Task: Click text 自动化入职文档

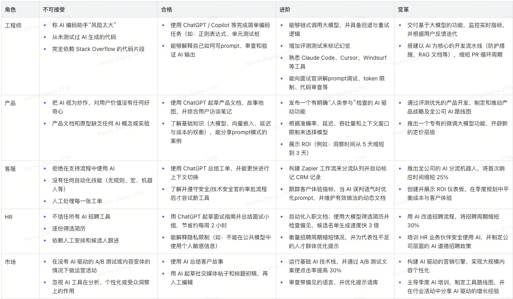Action: [x=309, y=217]
